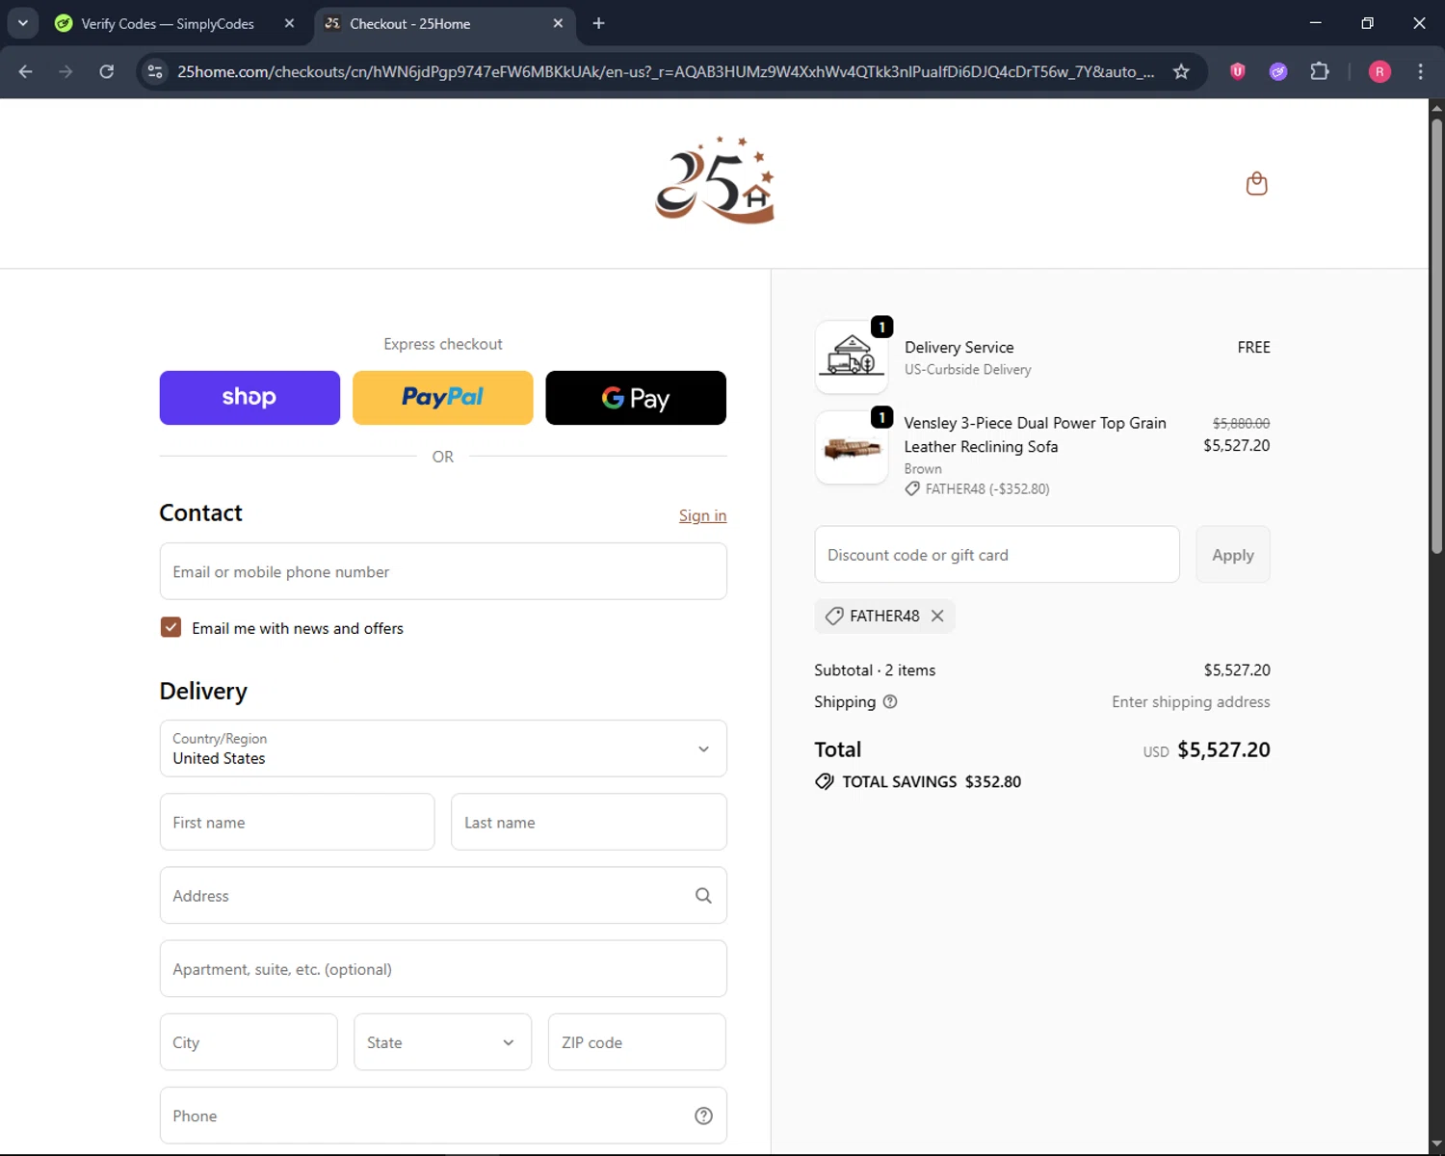Click the search icon in Address field

[703, 896]
